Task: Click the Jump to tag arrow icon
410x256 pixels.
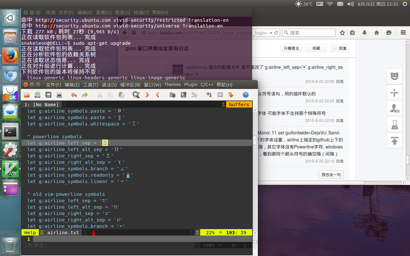Action: [231, 95]
